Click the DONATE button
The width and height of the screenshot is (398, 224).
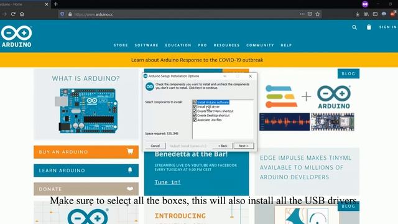[86, 189]
